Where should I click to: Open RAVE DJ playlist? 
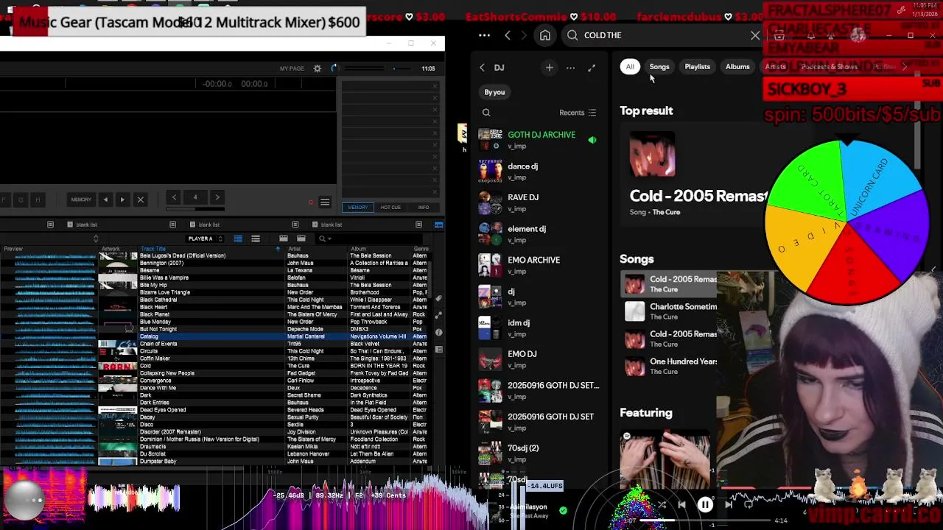[x=539, y=202]
